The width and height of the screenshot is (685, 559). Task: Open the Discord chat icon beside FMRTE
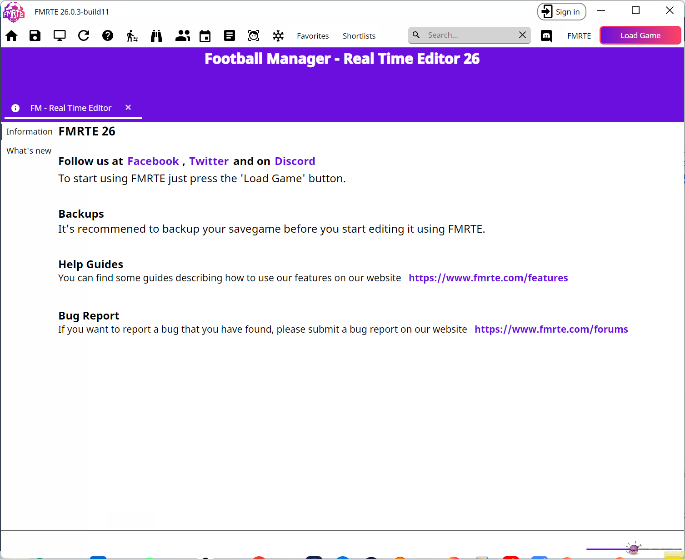point(546,36)
